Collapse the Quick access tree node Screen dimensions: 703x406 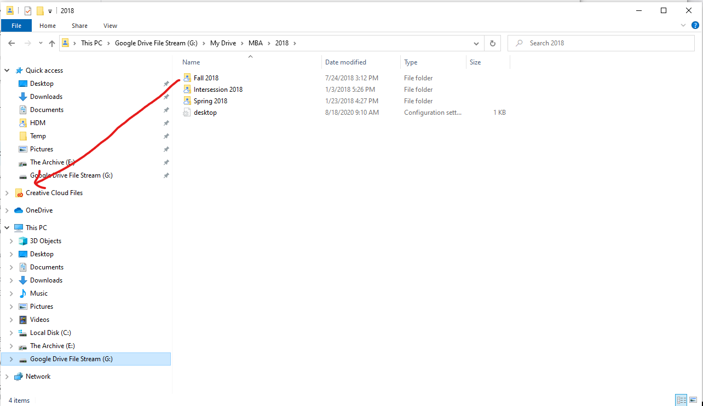[7, 70]
